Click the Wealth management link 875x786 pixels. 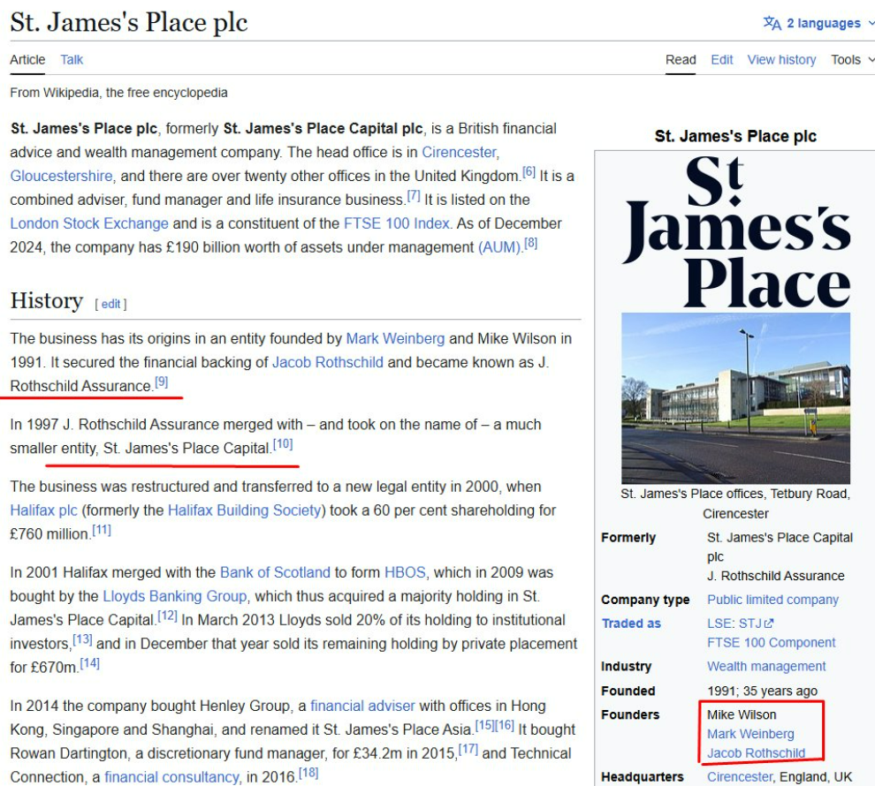[x=766, y=667]
